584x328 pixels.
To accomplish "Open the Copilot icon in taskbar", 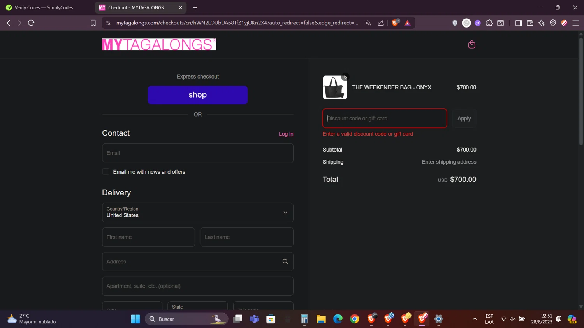I will click(x=572, y=319).
